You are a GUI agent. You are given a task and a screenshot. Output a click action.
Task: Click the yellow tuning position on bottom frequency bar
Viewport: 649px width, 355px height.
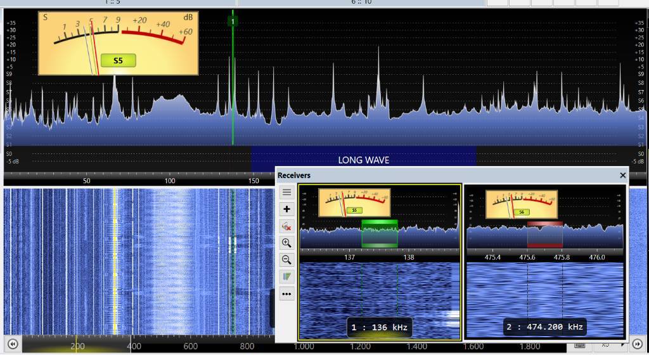coord(76,346)
